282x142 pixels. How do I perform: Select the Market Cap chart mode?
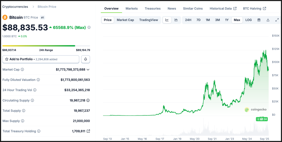coord(125,20)
